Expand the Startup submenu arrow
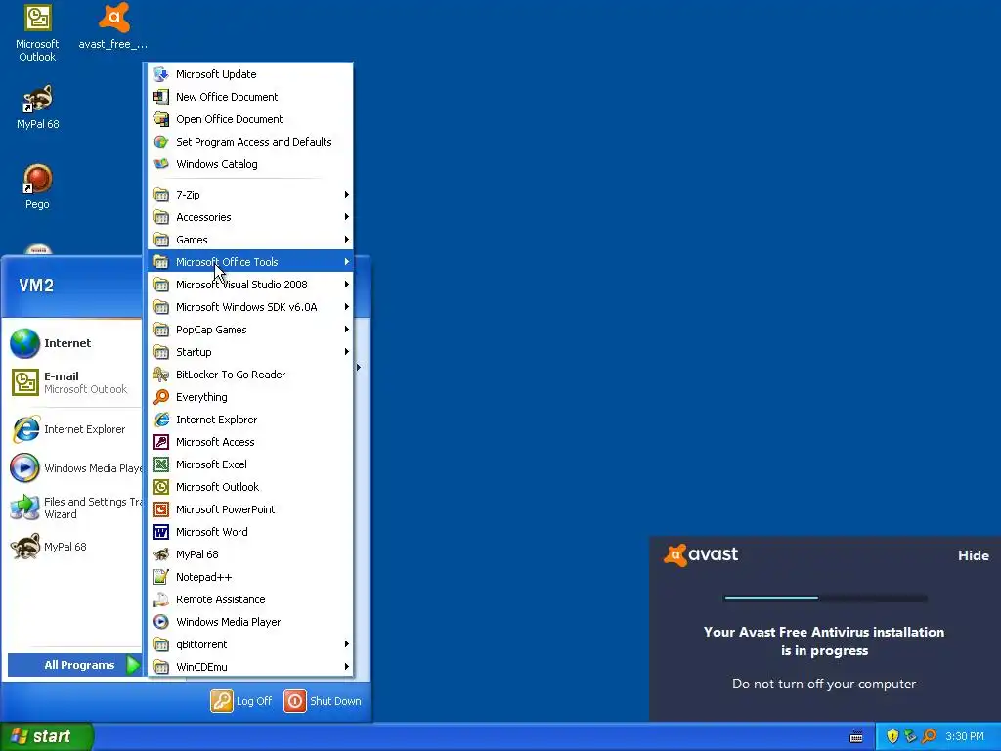 pos(347,352)
